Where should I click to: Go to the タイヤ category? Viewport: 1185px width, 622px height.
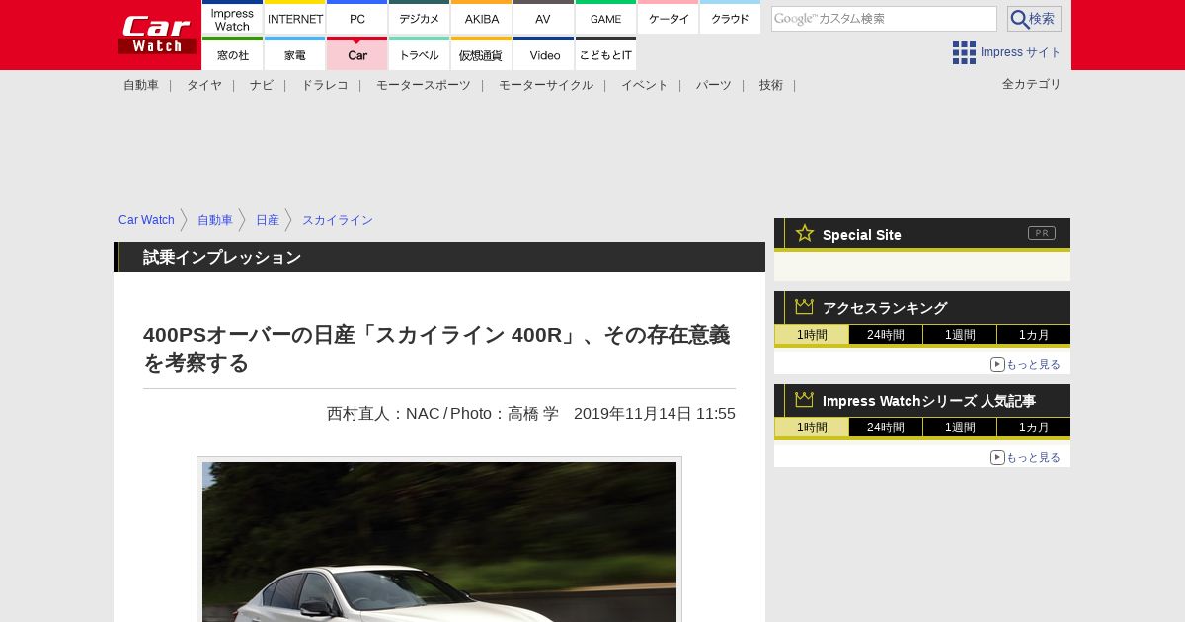204,85
